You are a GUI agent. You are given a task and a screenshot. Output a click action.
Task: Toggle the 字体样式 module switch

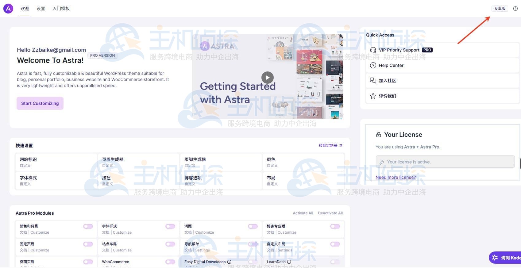click(170, 226)
